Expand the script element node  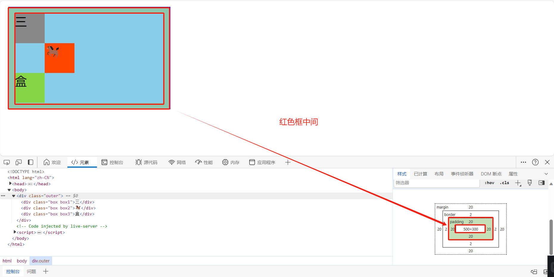(15, 232)
